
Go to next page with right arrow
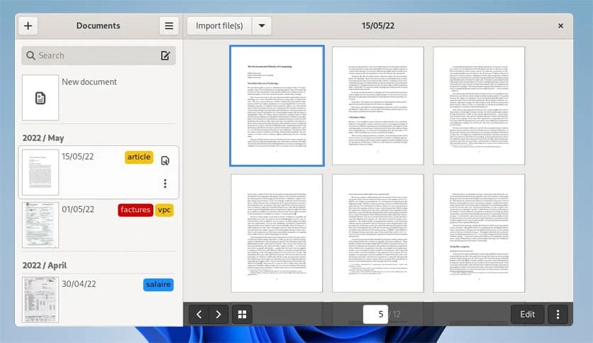[218, 314]
